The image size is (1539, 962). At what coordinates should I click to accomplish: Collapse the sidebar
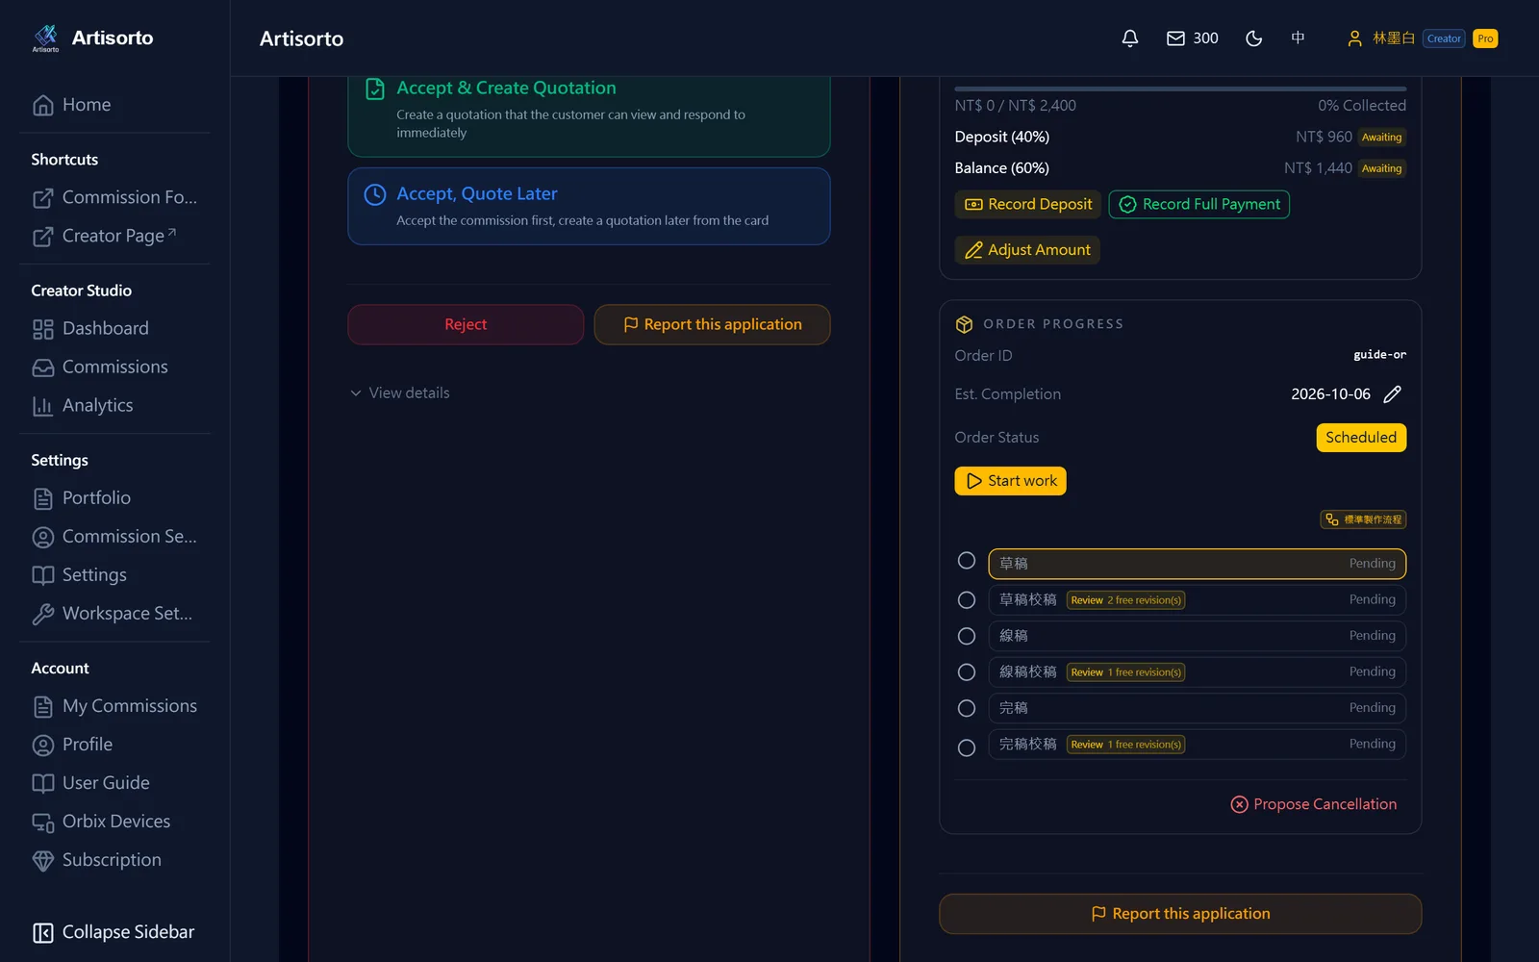[115, 932]
